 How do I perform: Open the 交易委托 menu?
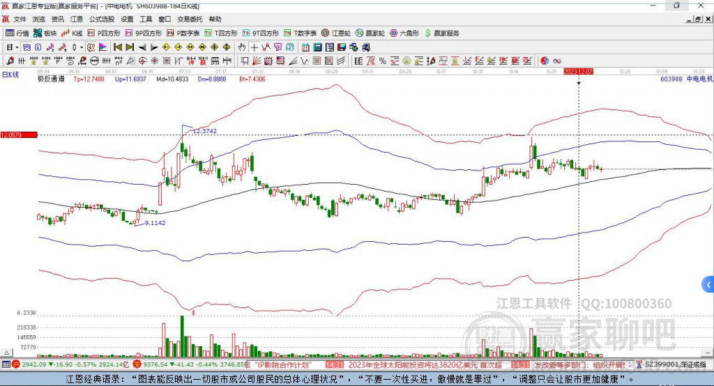click(190, 19)
